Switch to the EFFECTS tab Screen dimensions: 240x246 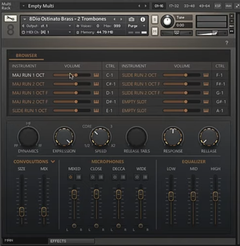pos(72,241)
